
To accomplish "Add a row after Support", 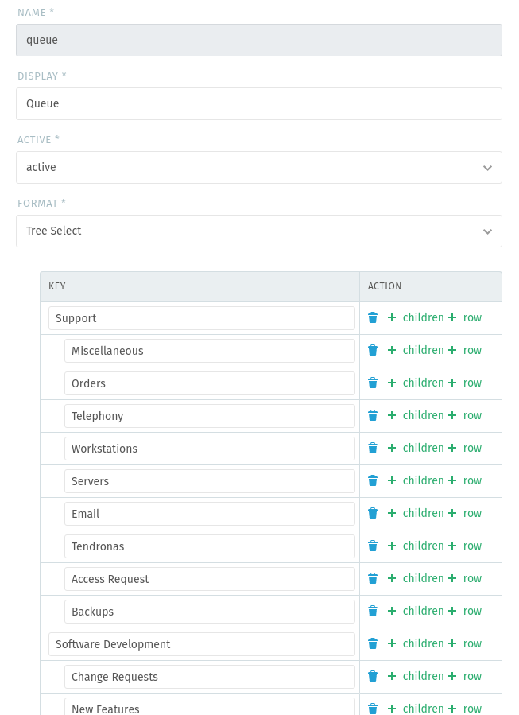I will pos(465,317).
